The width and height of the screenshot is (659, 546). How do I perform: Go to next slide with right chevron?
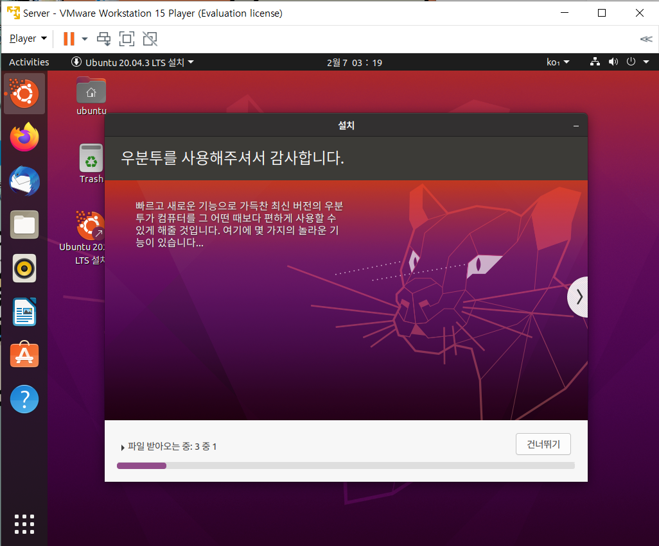[579, 296]
